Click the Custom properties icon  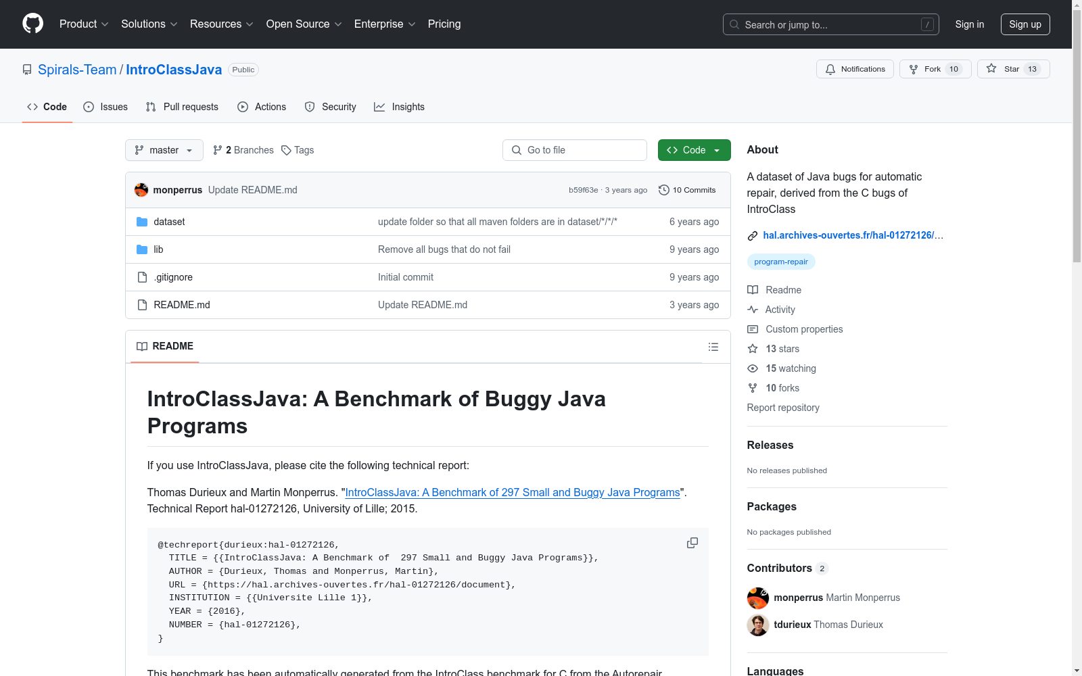[x=753, y=329]
